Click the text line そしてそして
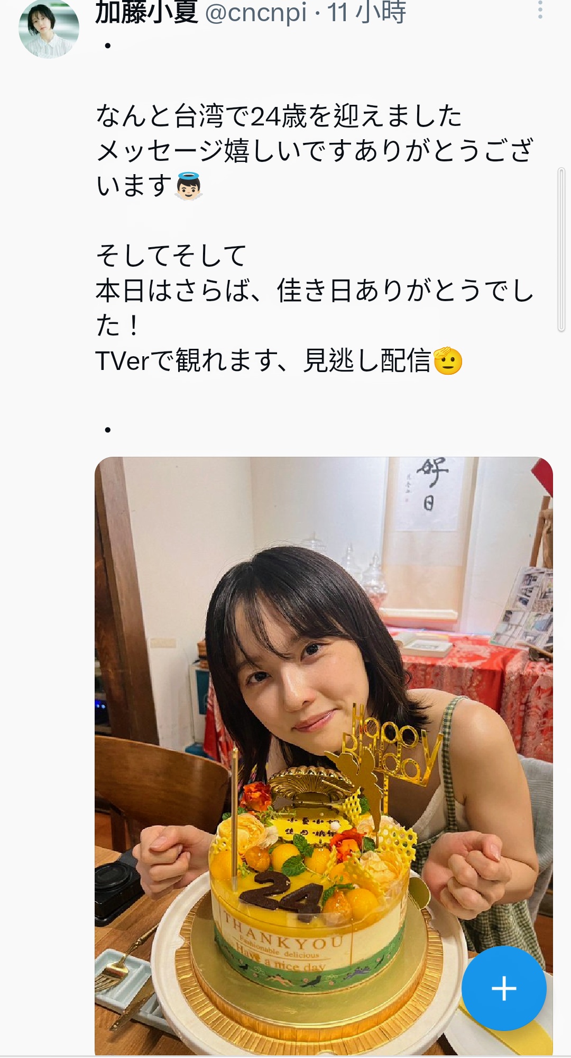571x1058 pixels. 171,256
